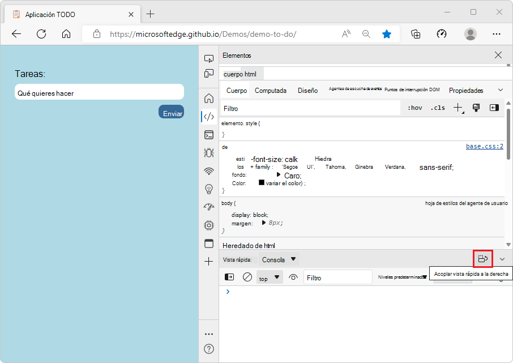This screenshot has height=363, width=513.
Task: Toggle the favorites star icon
Action: click(387, 34)
